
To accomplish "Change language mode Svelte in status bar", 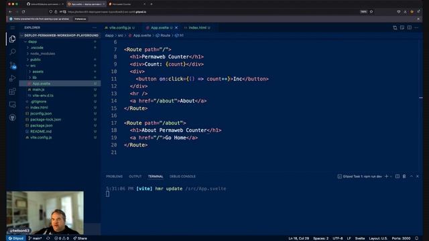I will 360,238.
